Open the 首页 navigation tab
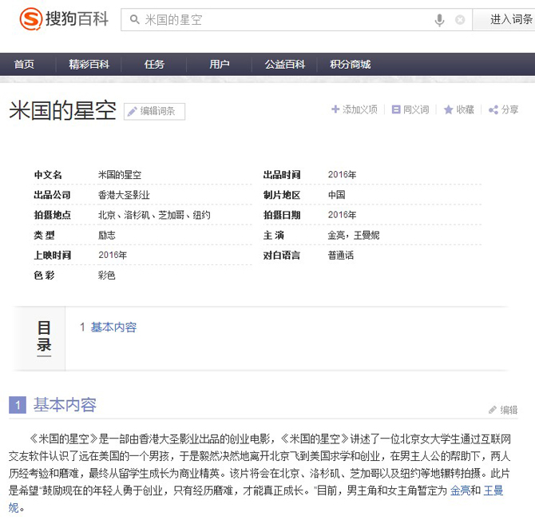Image resolution: width=535 pixels, height=528 pixels. click(24, 65)
